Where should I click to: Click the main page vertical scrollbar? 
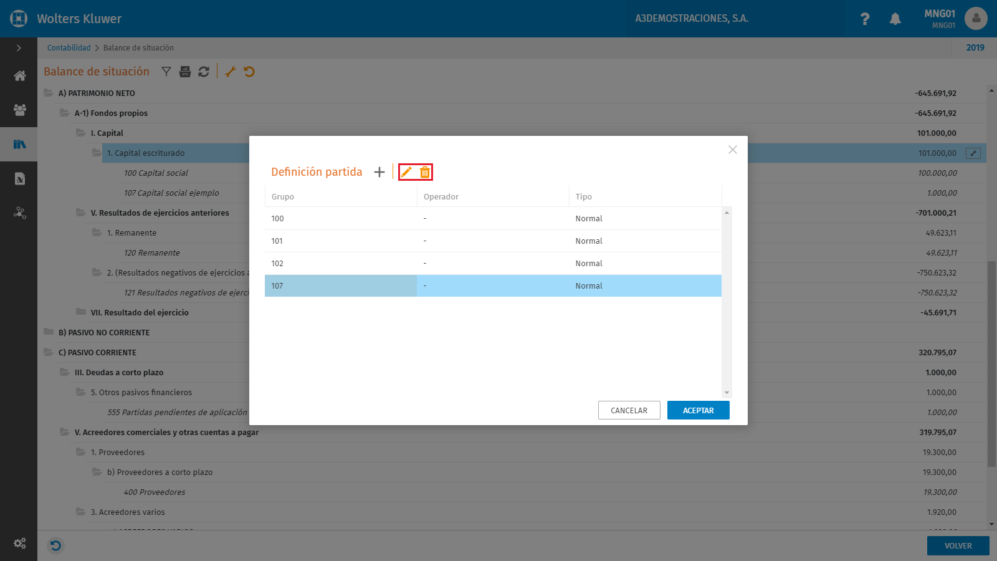[991, 363]
